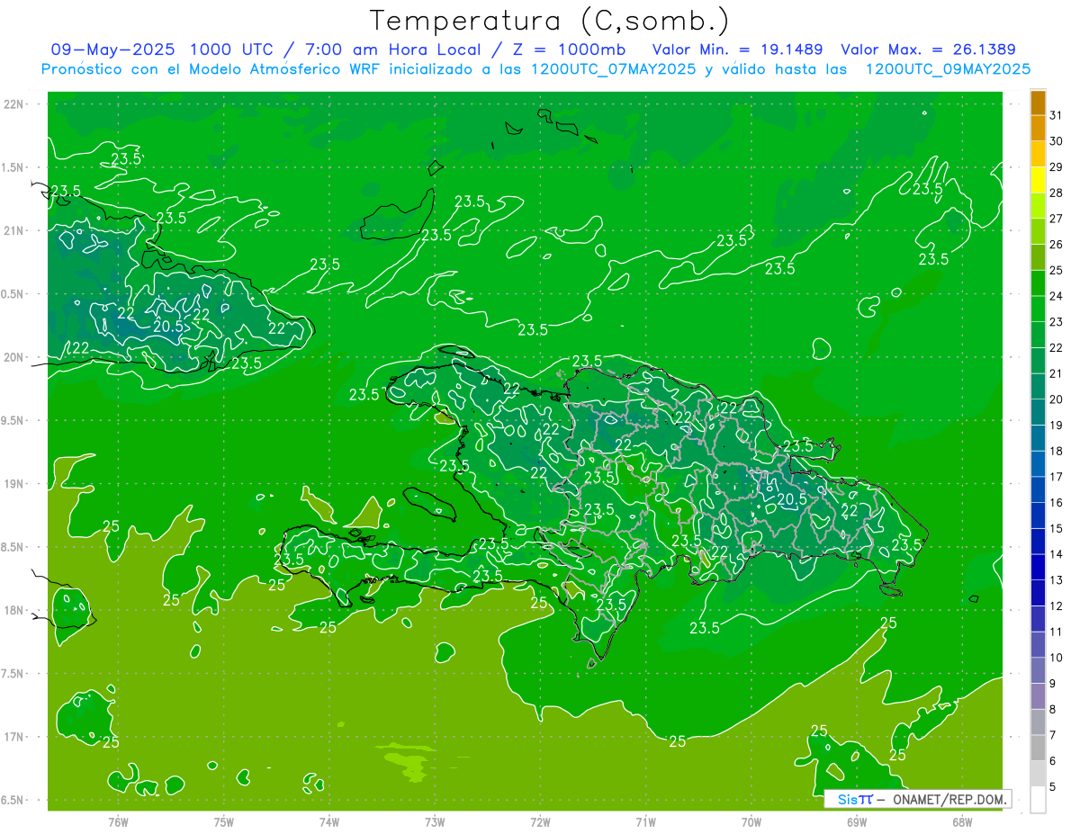Click the legend swatch between 23 and 24
Viewport: 1080px width, 834px height.
coord(1038,309)
